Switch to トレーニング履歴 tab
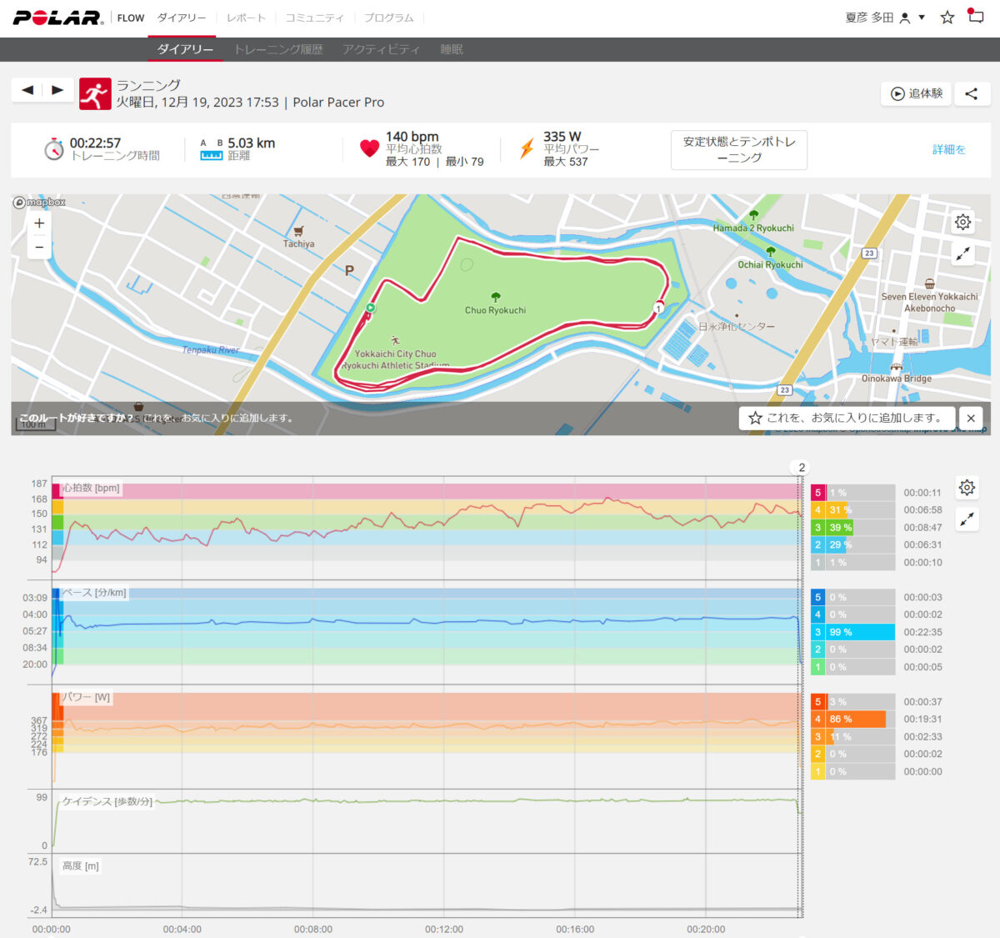 277,49
